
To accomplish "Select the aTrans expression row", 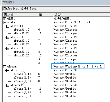I will tap(12, 66).
